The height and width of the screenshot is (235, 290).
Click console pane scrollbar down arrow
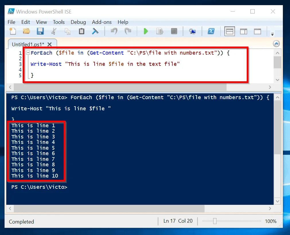[x=277, y=201]
